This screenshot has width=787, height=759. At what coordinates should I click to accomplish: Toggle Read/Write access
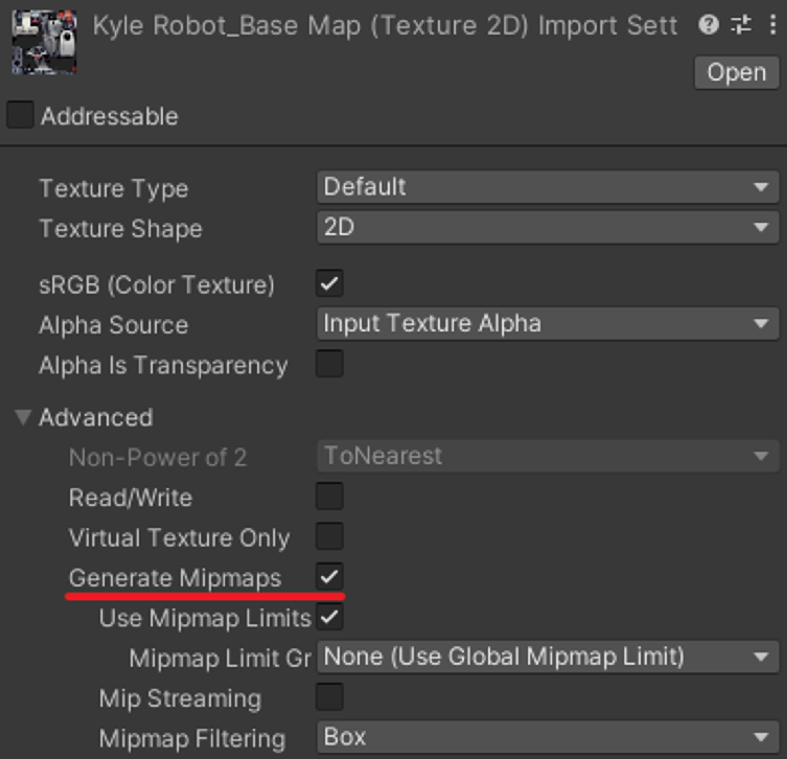tap(329, 497)
